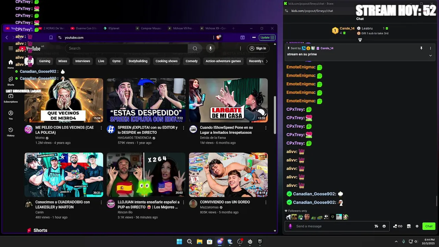The width and height of the screenshot is (439, 247).
Task: Expand the gift leaderboard collapse handle
Action: coord(360,40)
